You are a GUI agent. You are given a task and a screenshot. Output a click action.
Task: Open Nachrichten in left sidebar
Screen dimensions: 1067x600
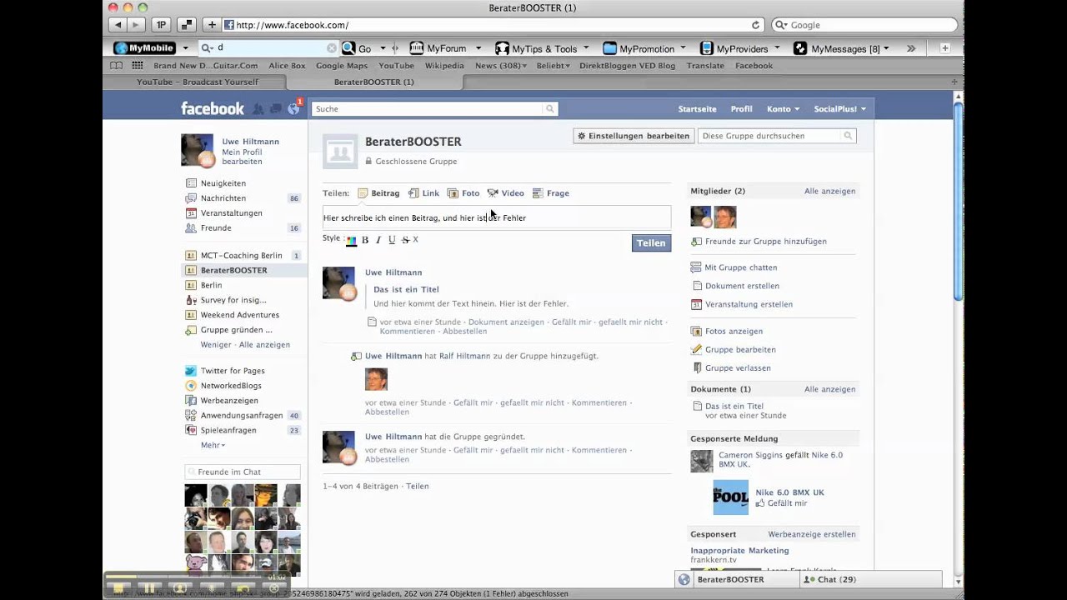[223, 198]
